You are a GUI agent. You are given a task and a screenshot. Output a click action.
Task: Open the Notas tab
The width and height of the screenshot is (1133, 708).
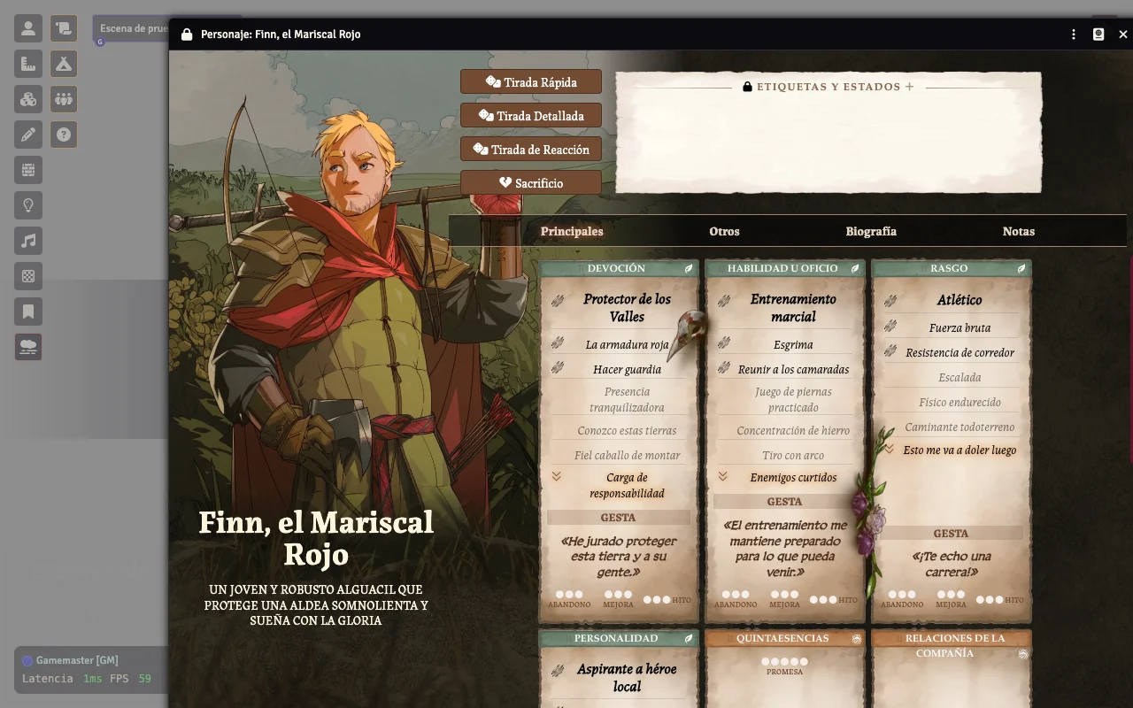point(1019,231)
